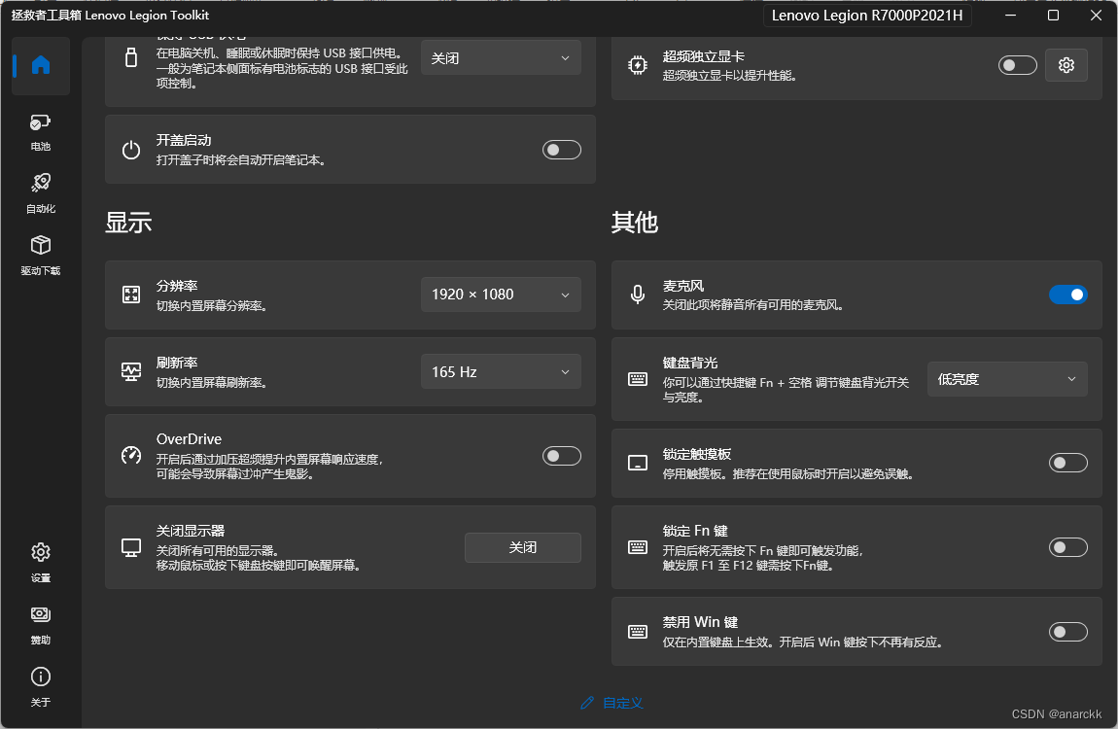This screenshot has width=1118, height=729.
Task: Click the 锁定触摸板 touchpad icon
Action: point(638,463)
